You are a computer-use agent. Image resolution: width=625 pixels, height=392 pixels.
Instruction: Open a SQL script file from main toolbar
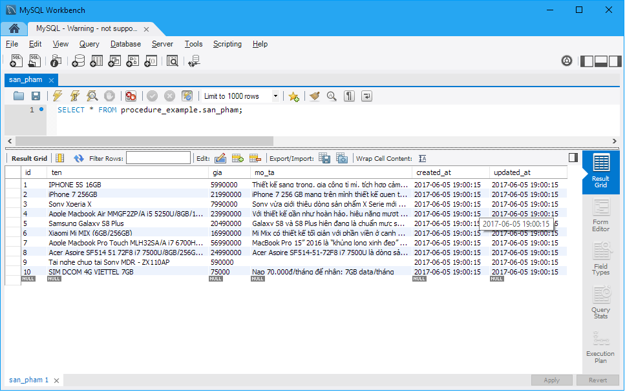coord(35,61)
